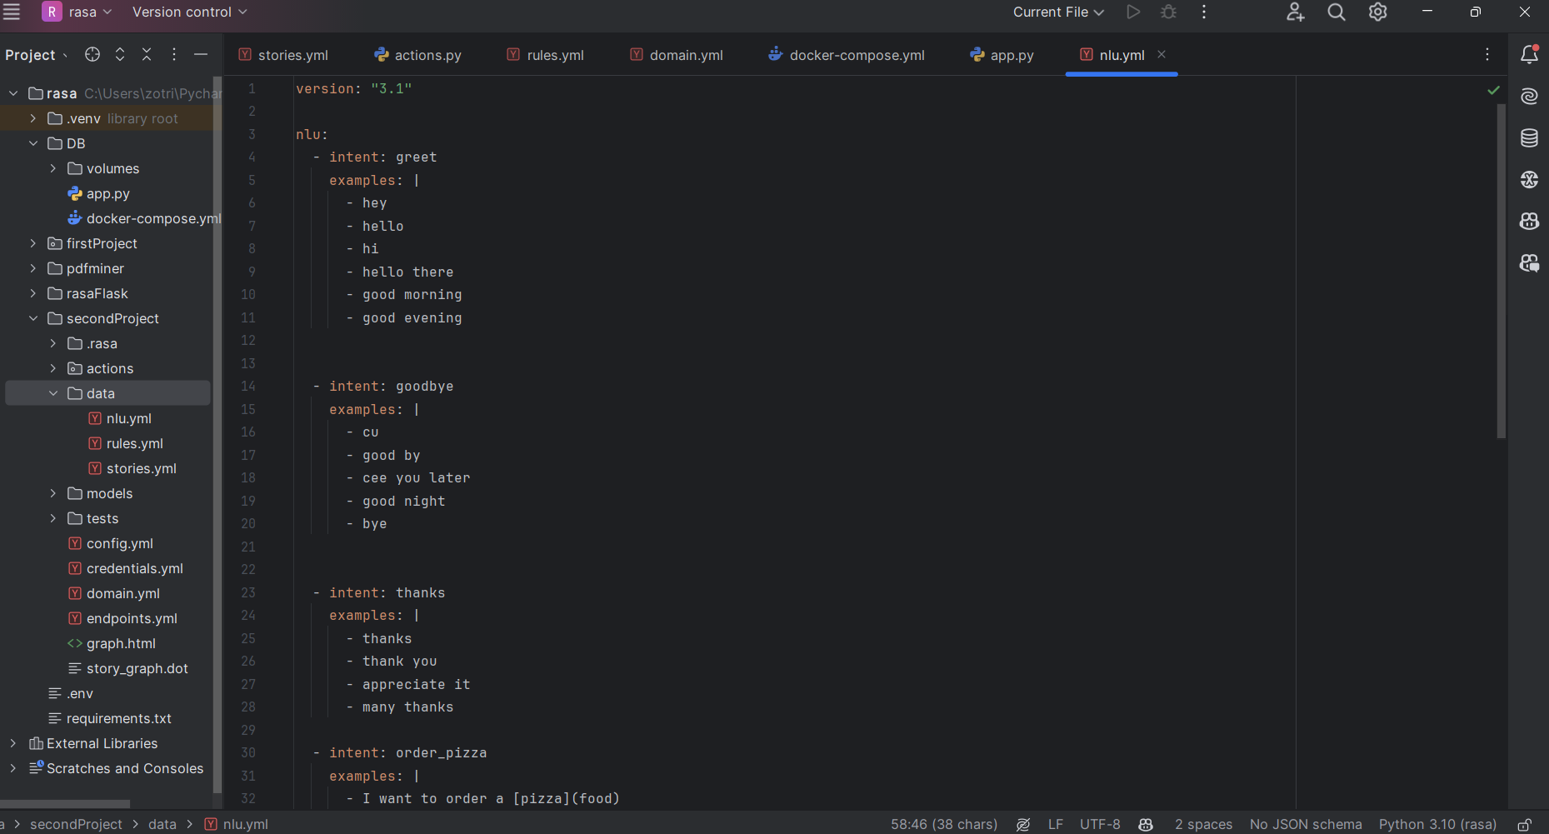Expand the models folder
This screenshot has height=834, width=1549.
coord(53,493)
